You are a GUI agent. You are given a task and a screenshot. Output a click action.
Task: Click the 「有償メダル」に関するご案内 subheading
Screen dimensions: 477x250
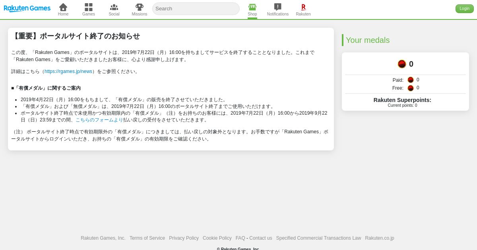pos(46,88)
